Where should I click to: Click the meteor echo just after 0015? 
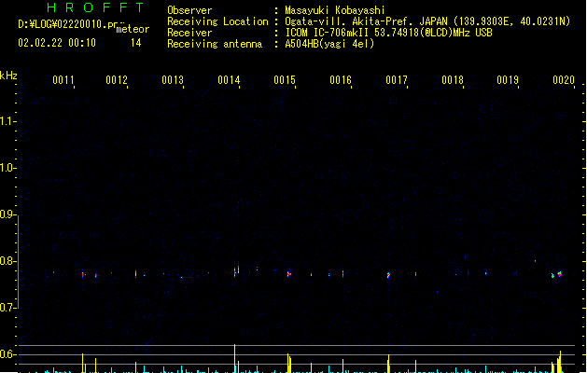click(x=289, y=274)
